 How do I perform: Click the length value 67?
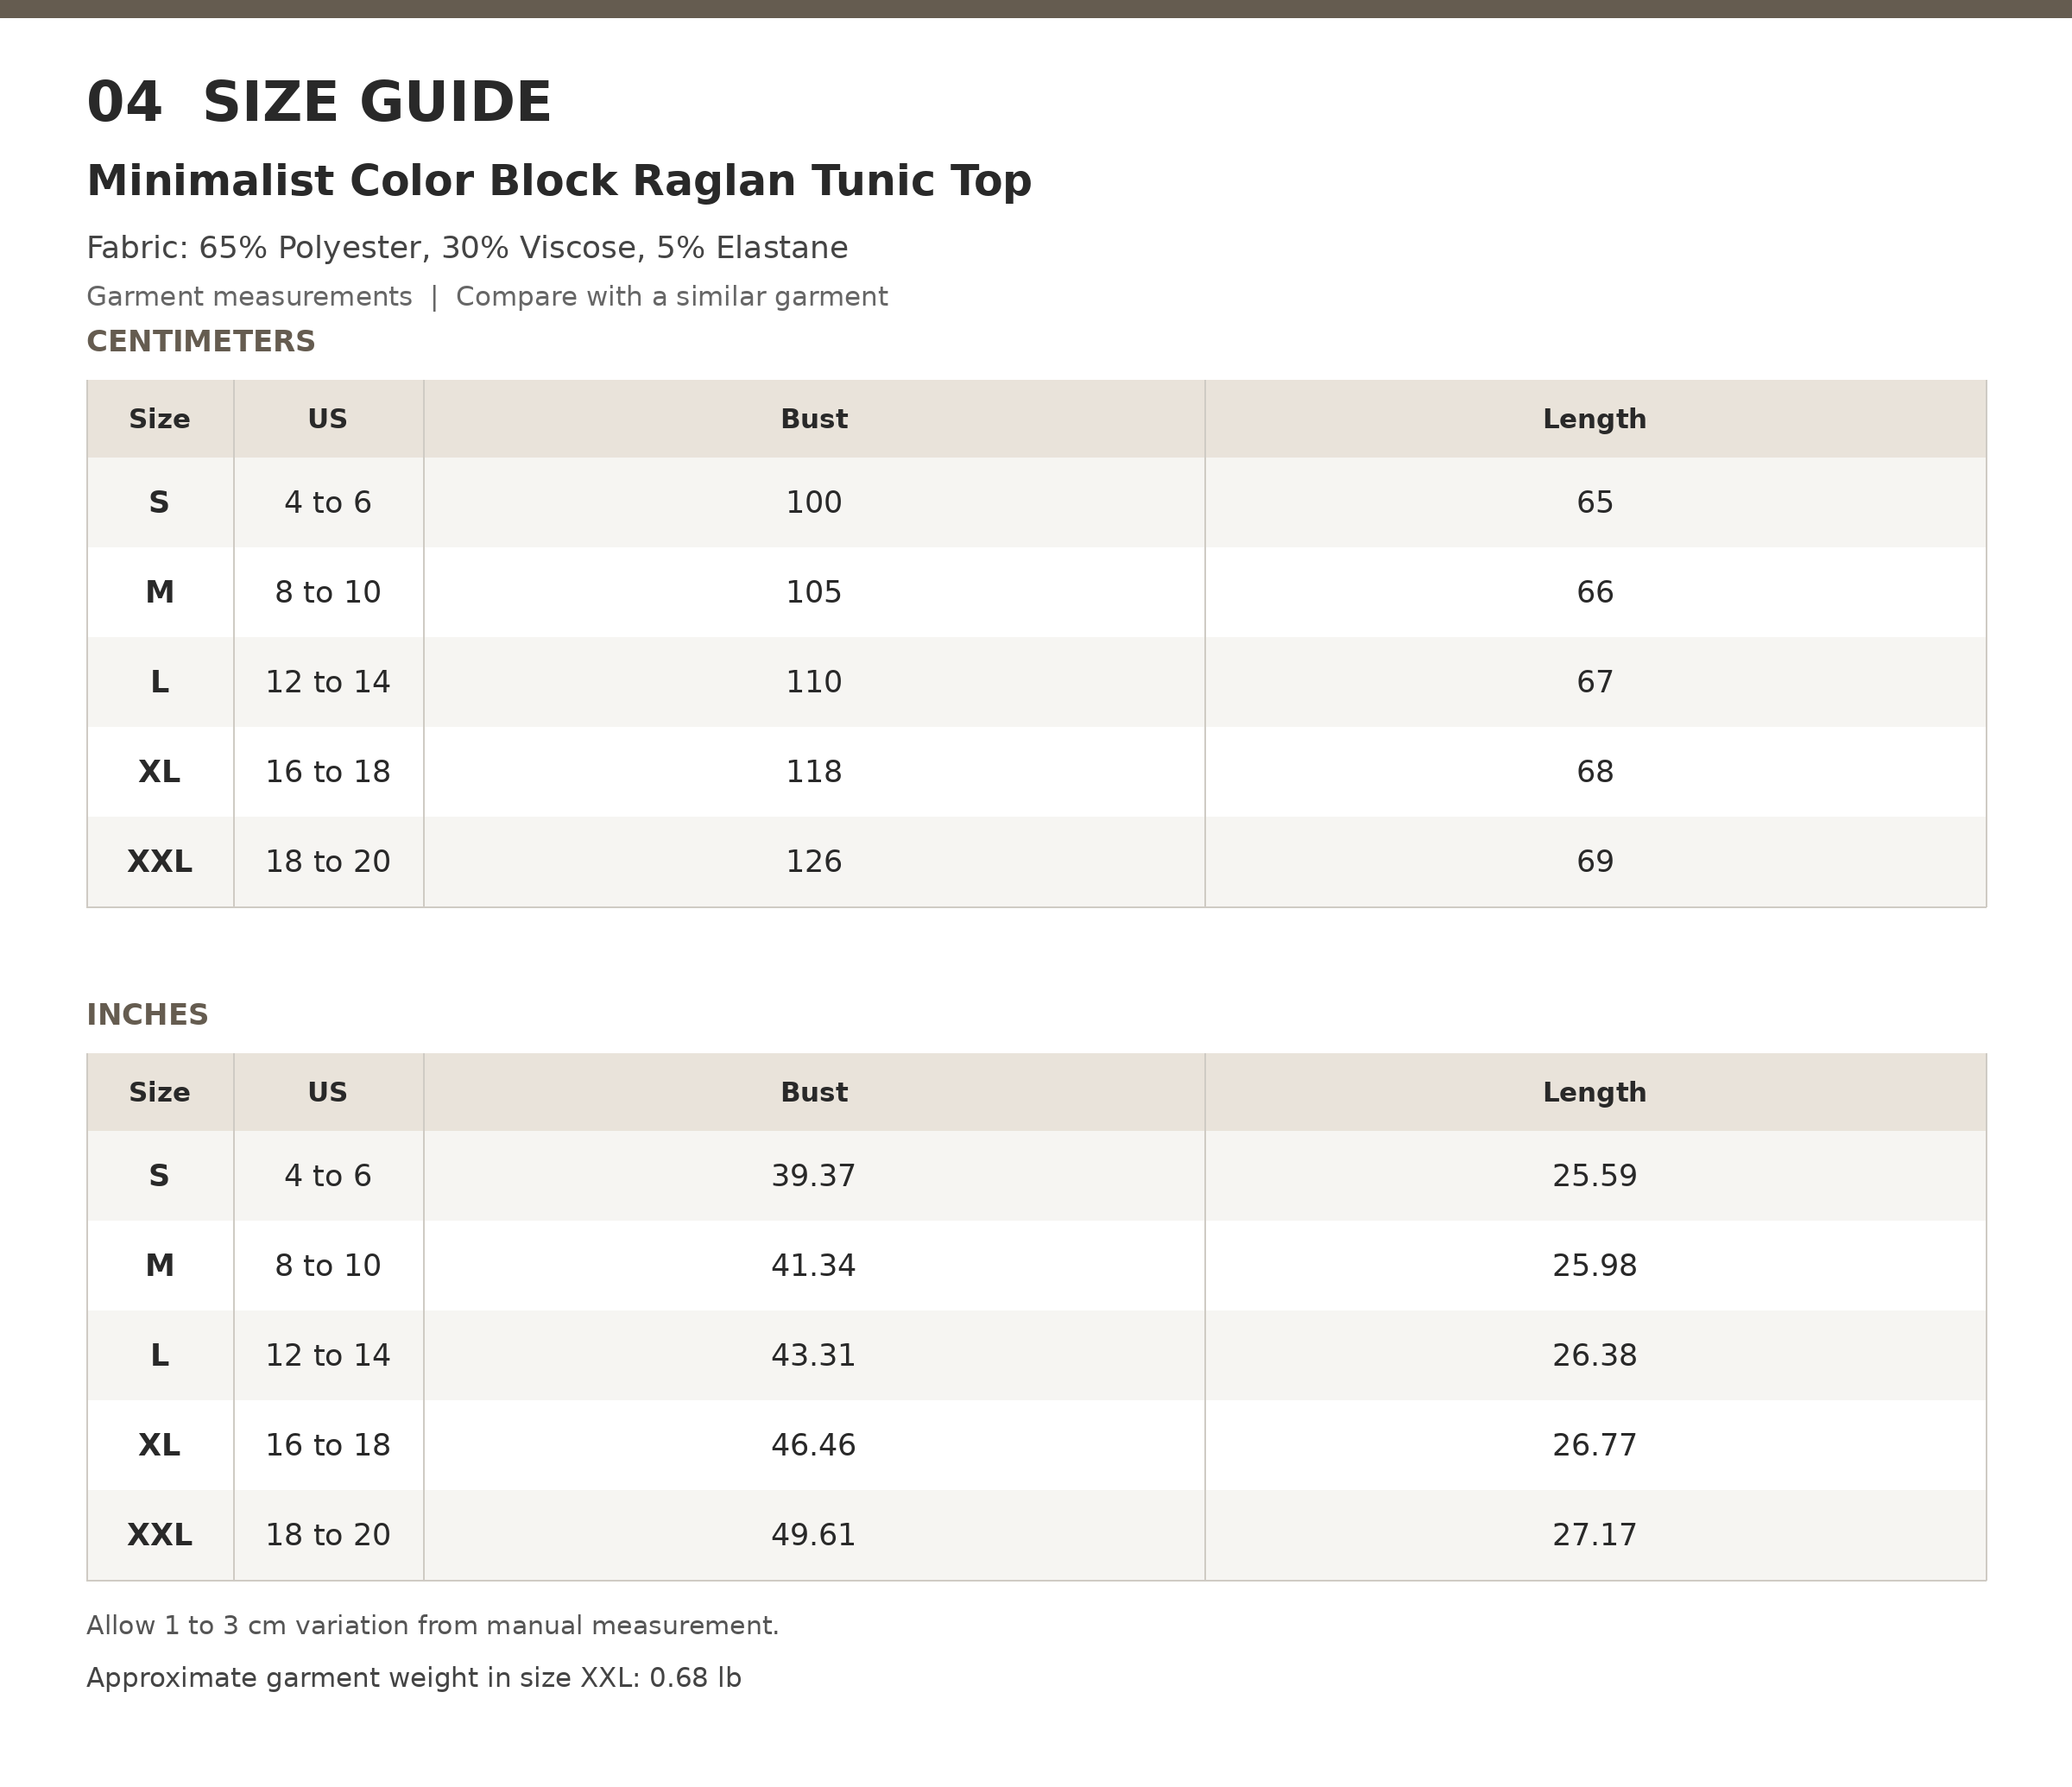tap(1595, 682)
